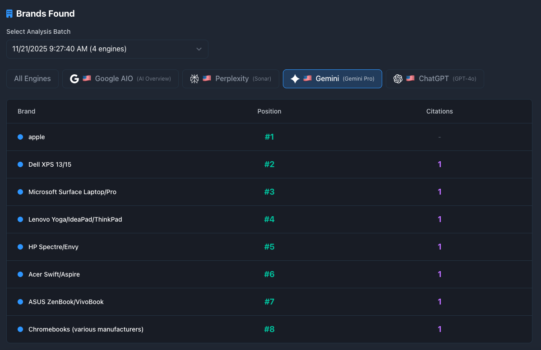
Task: Switch to the Google AIO tab
Action: (120, 79)
